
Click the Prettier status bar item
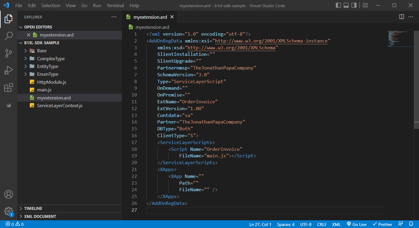tap(382, 224)
